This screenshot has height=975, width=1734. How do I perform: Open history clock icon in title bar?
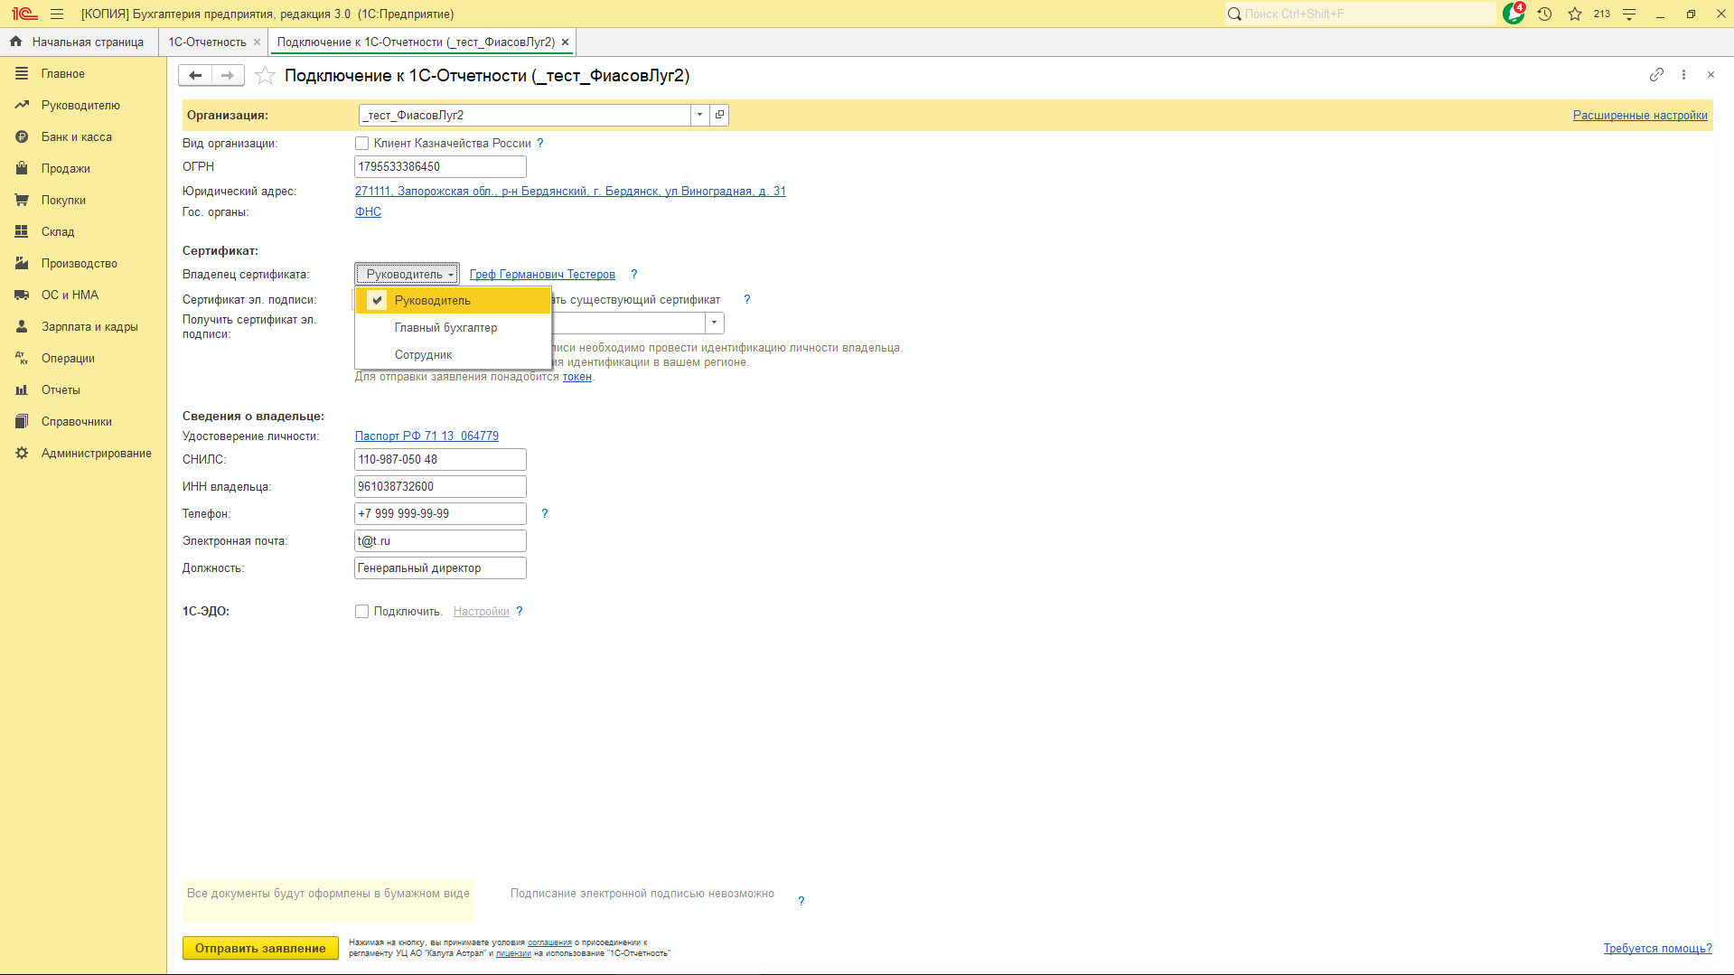[x=1544, y=14]
